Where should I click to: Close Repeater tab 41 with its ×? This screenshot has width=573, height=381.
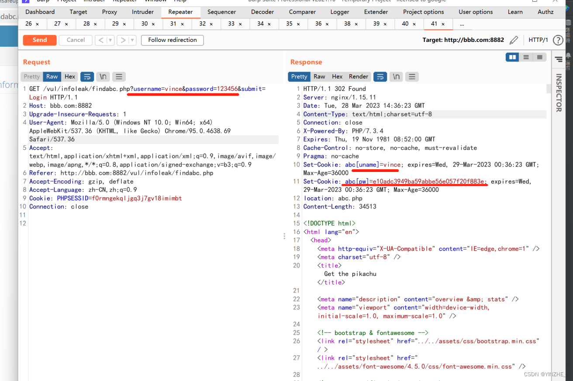443,24
